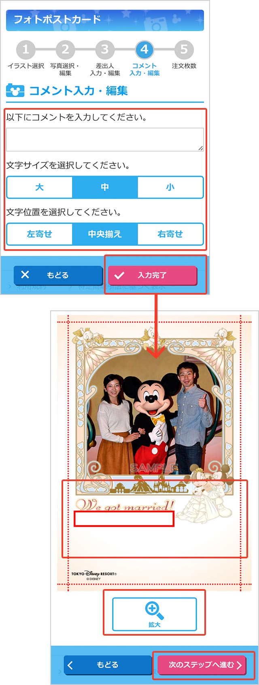The width and height of the screenshot is (259, 685).
Task: Choose 右寄せ text alignment
Action: (170, 234)
